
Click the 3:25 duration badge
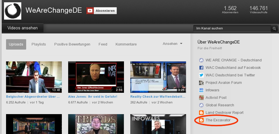point(181,90)
